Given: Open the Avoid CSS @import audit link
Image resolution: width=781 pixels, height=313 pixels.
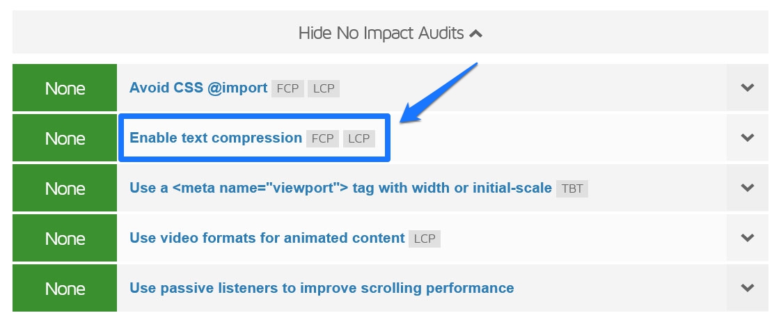Looking at the screenshot, I should [198, 88].
